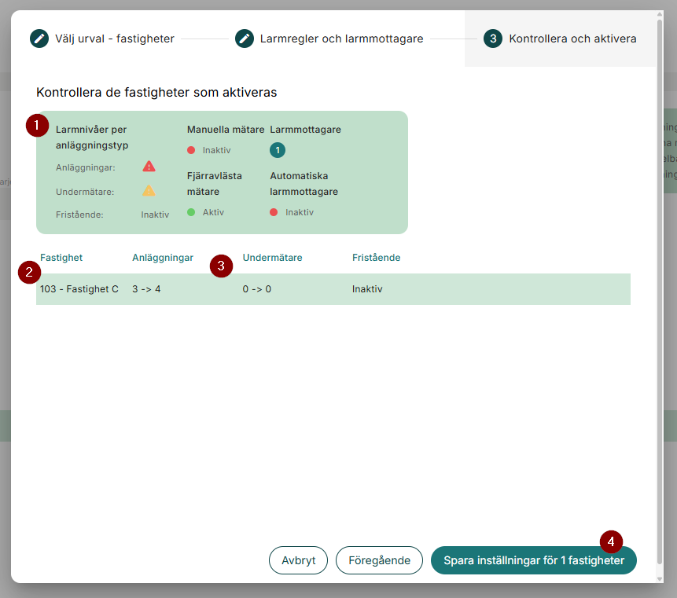Go to the Välj urval - fastigheter step
The height and width of the screenshot is (598, 677).
[x=114, y=39]
